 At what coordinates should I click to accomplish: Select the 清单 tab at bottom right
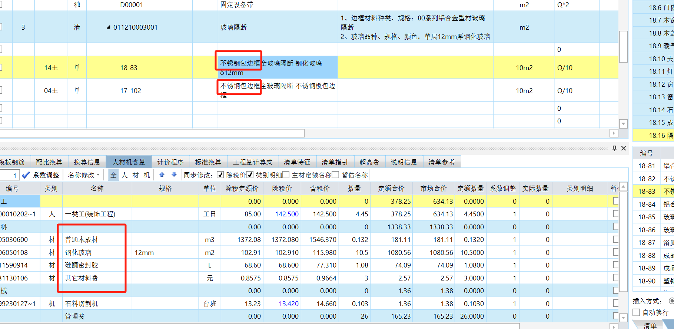[650, 325]
